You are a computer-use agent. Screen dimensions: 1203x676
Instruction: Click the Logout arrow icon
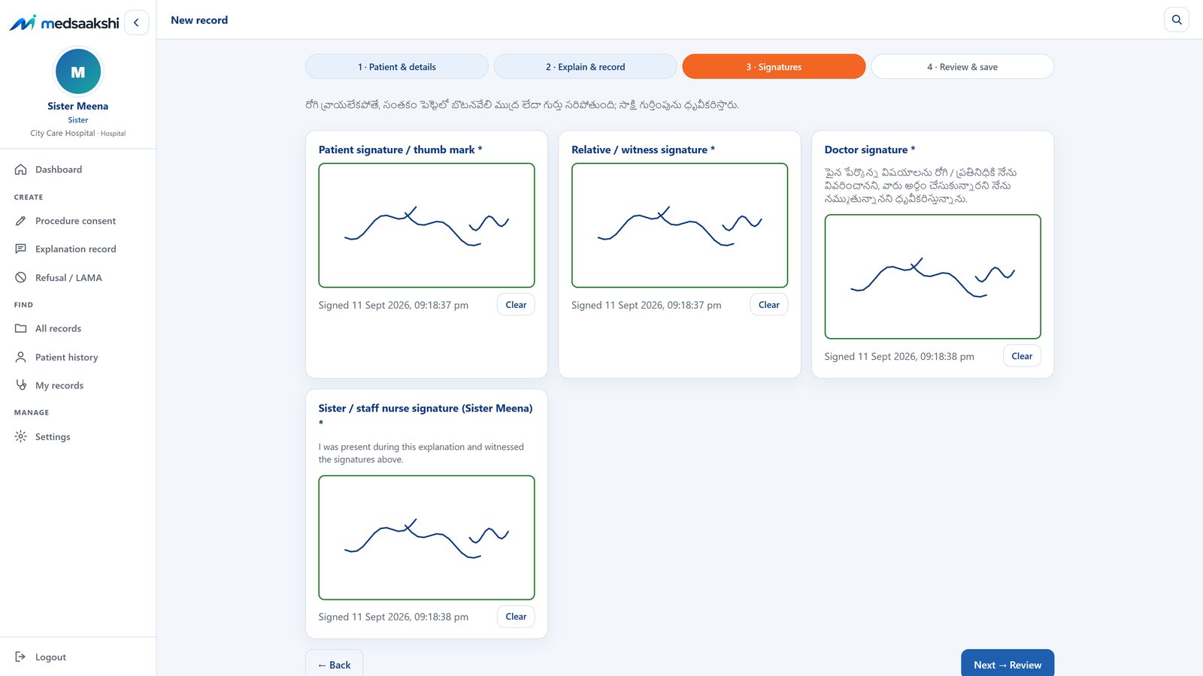tap(21, 657)
